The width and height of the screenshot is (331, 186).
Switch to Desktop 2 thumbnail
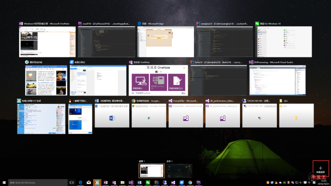[x=179, y=171]
